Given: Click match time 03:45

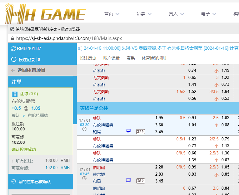Looking at the screenshot, I should [x=85, y=174].
